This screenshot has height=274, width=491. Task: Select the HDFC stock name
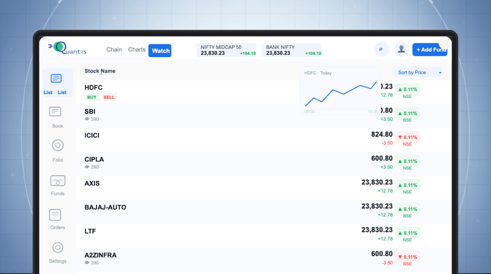(x=93, y=88)
